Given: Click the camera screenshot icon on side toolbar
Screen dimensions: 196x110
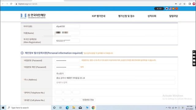Looking at the screenshot, I should point(194,54).
